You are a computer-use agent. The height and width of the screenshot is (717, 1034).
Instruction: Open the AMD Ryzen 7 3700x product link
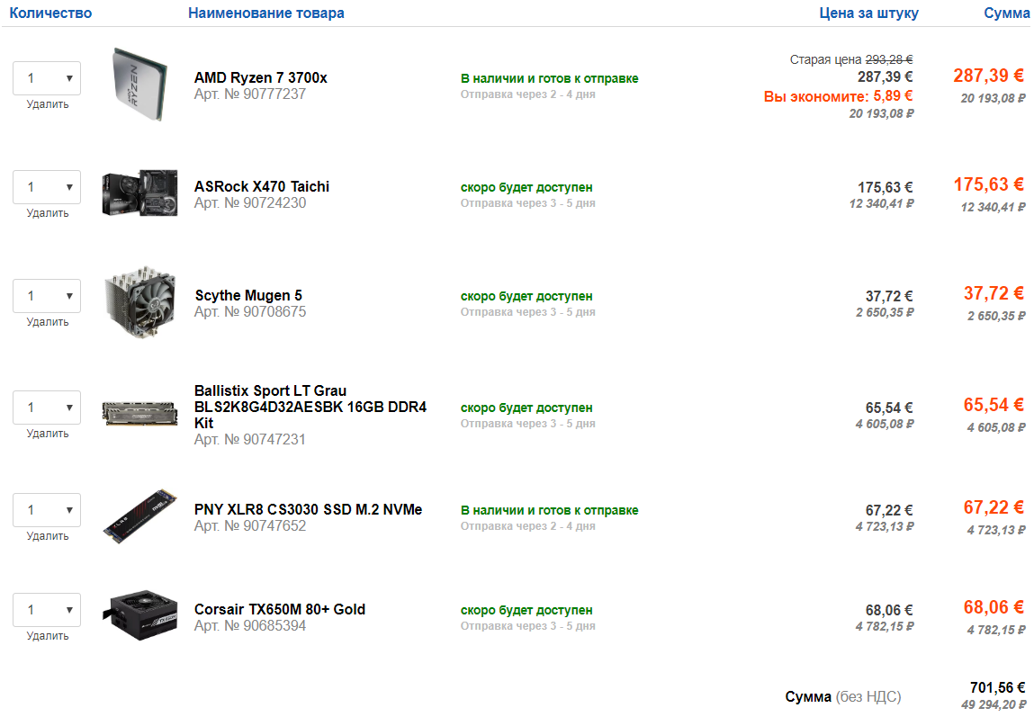pos(261,78)
